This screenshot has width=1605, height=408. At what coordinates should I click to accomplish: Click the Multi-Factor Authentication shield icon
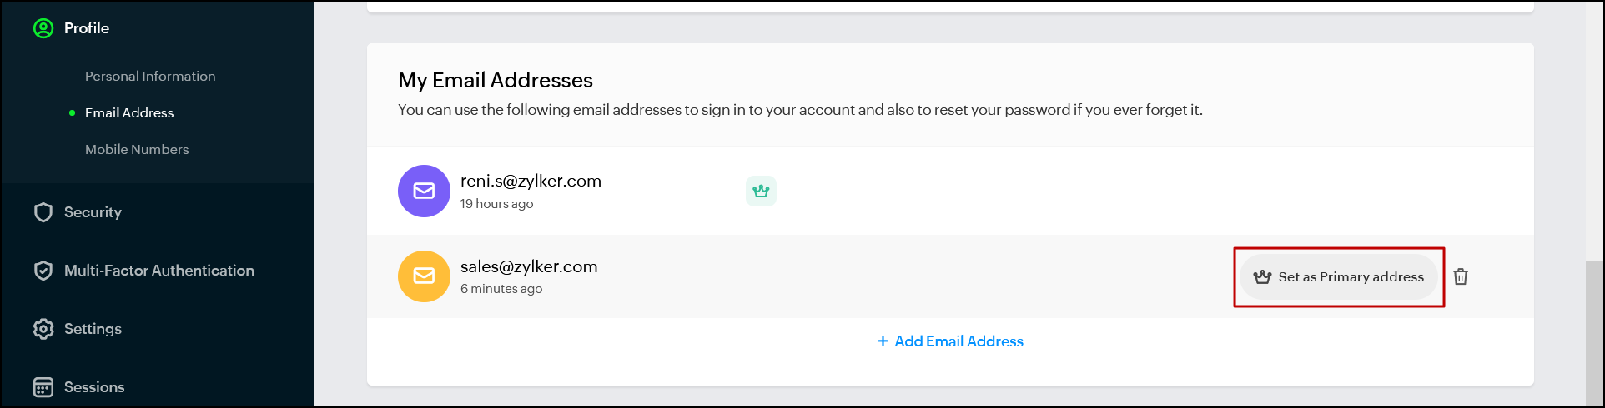[x=43, y=271]
